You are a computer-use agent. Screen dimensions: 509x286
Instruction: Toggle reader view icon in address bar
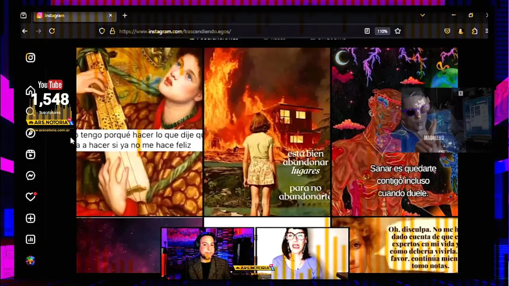[367, 31]
